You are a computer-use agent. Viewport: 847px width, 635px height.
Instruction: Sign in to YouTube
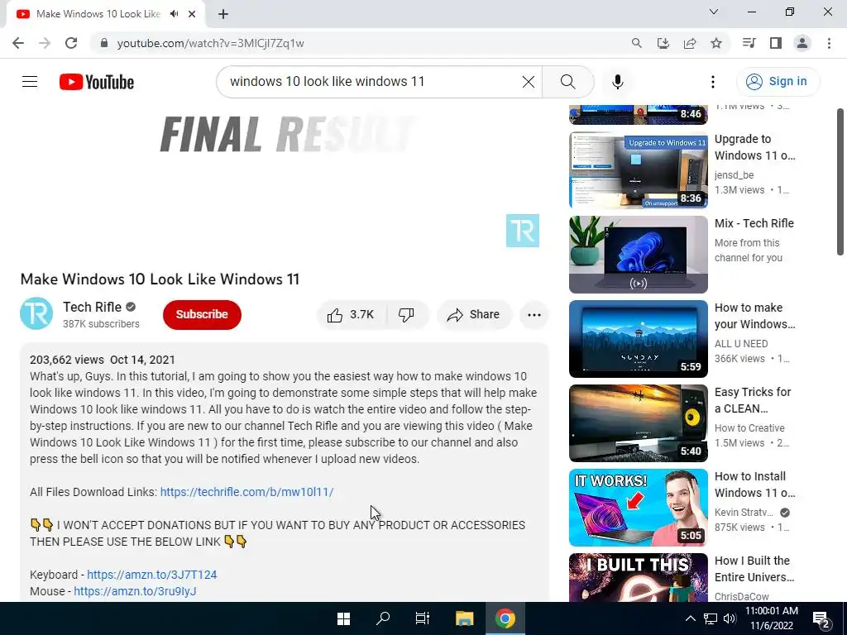(x=778, y=82)
